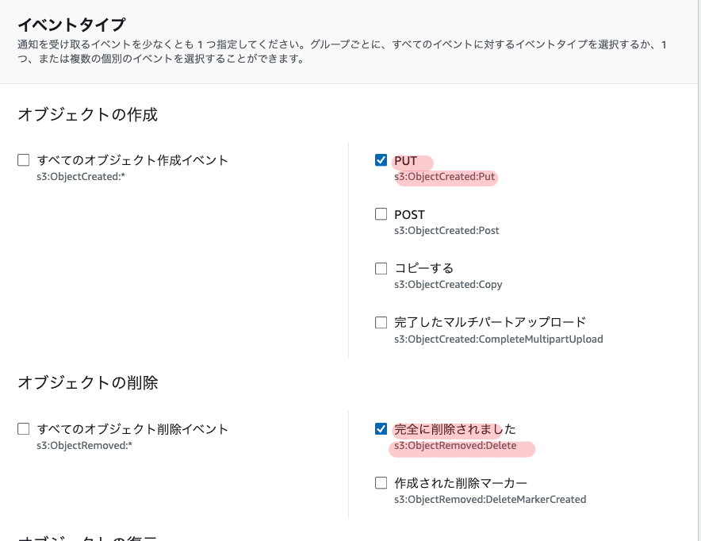Screen dimensions: 701x541
Task: Check the すべてのオブジェクト作成イベント checkbox
Action: point(24,160)
